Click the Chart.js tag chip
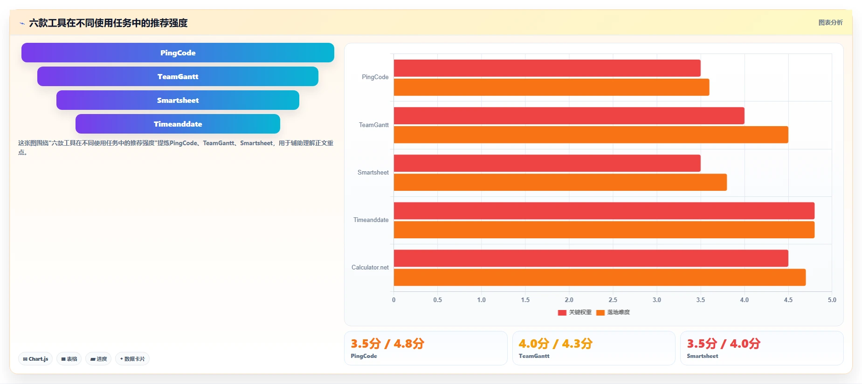Viewport: 862px width, 384px height. 35,359
